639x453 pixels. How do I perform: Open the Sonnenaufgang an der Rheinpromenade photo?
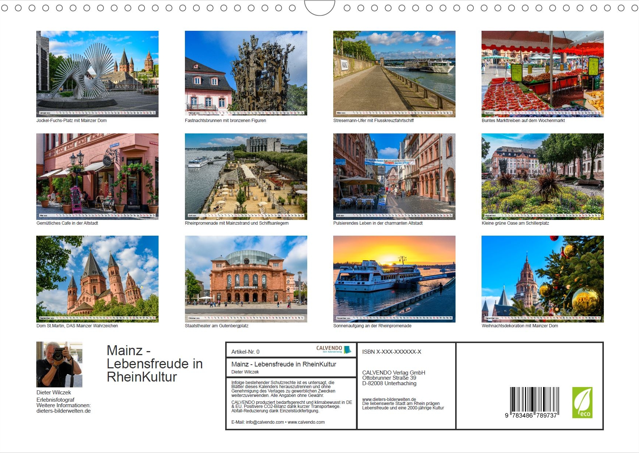pyautogui.click(x=394, y=279)
